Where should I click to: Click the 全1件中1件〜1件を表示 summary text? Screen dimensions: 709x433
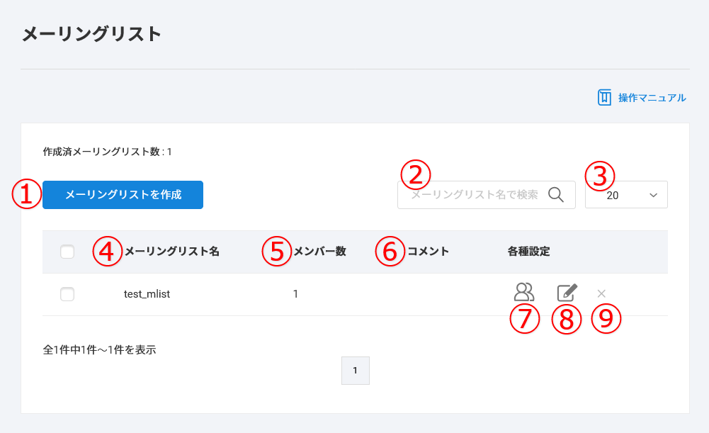coord(99,349)
